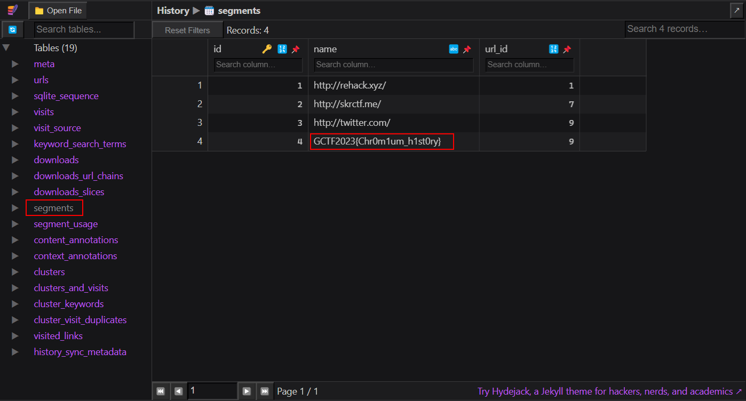746x401 pixels.
Task: Go to the last page of records
Action: coord(264,391)
